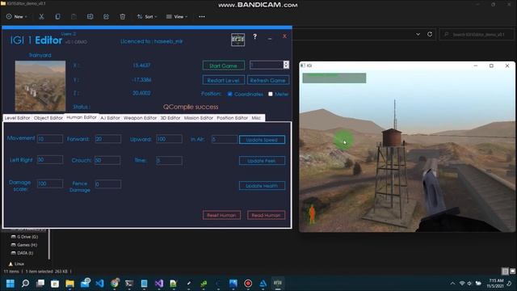Screen dimensions: 517x291
Task: Enable the Coordinates position checkbox
Action: point(229,94)
